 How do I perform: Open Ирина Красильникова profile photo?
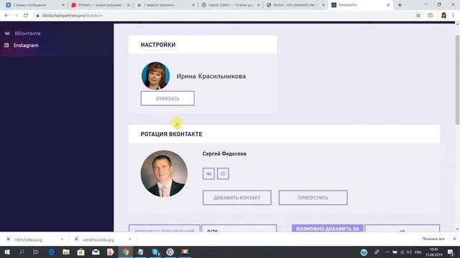pyautogui.click(x=155, y=76)
